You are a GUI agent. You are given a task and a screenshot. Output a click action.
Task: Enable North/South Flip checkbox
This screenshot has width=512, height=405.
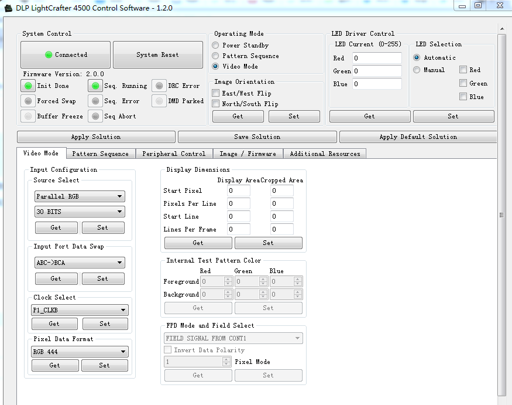(215, 104)
